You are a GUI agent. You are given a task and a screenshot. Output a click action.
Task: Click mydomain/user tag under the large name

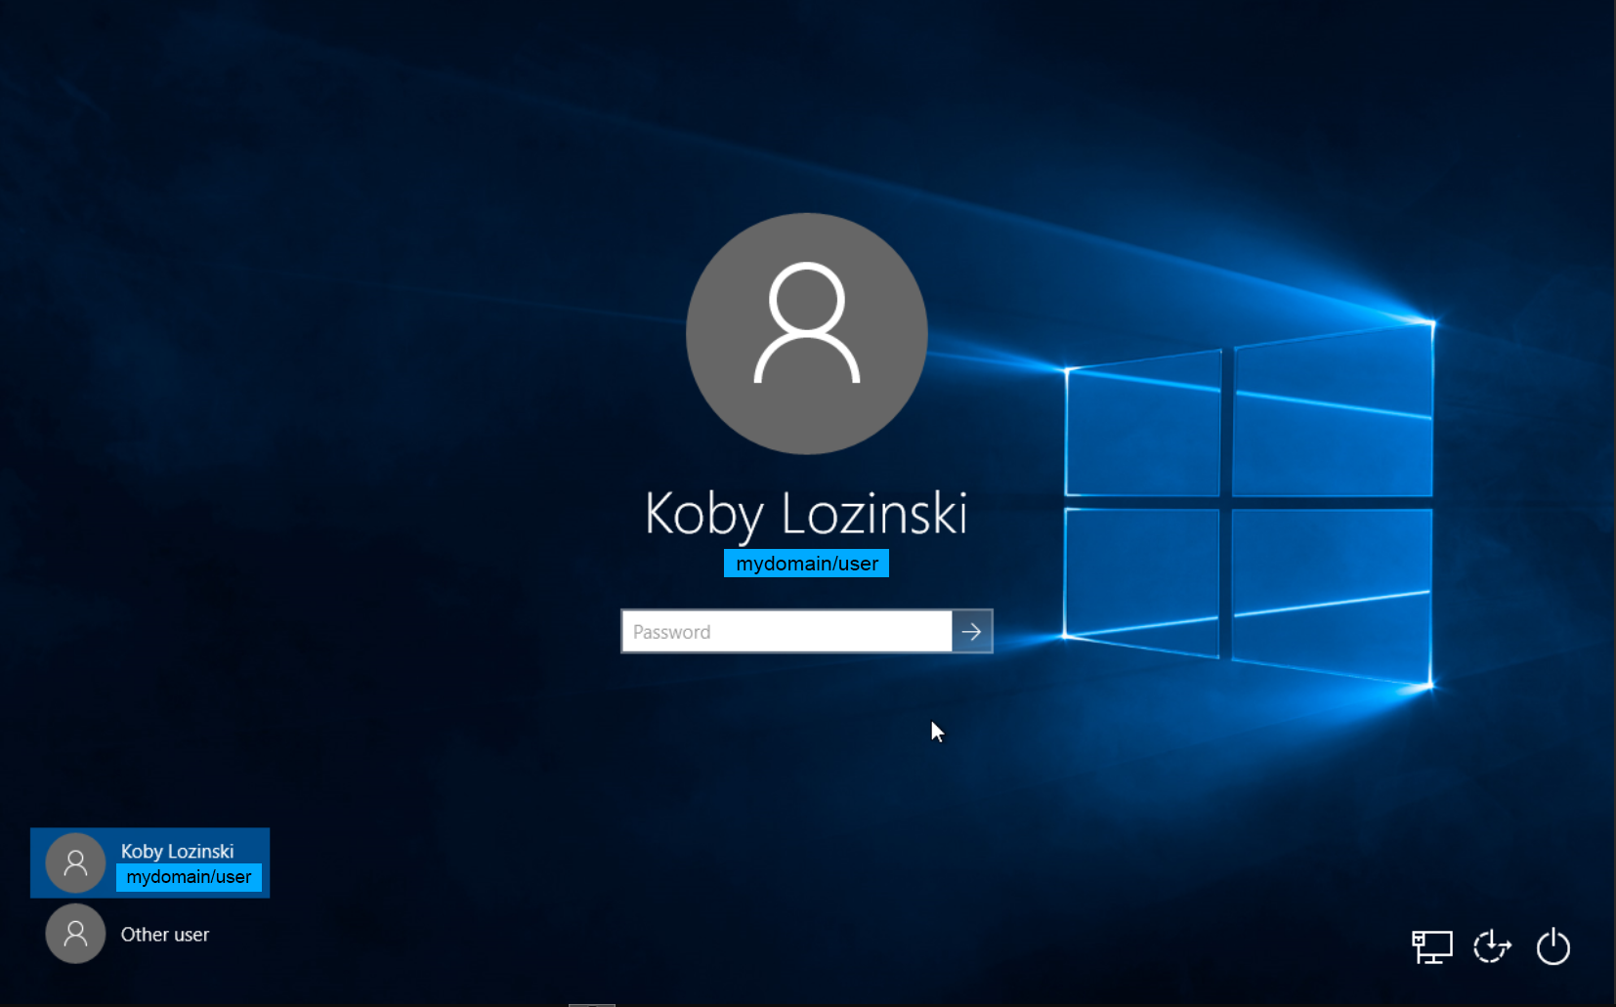coord(806,564)
